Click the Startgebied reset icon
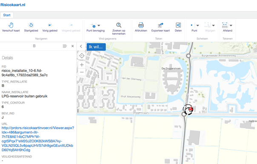The width and height of the screenshot is (257, 164). [x=31, y=25]
